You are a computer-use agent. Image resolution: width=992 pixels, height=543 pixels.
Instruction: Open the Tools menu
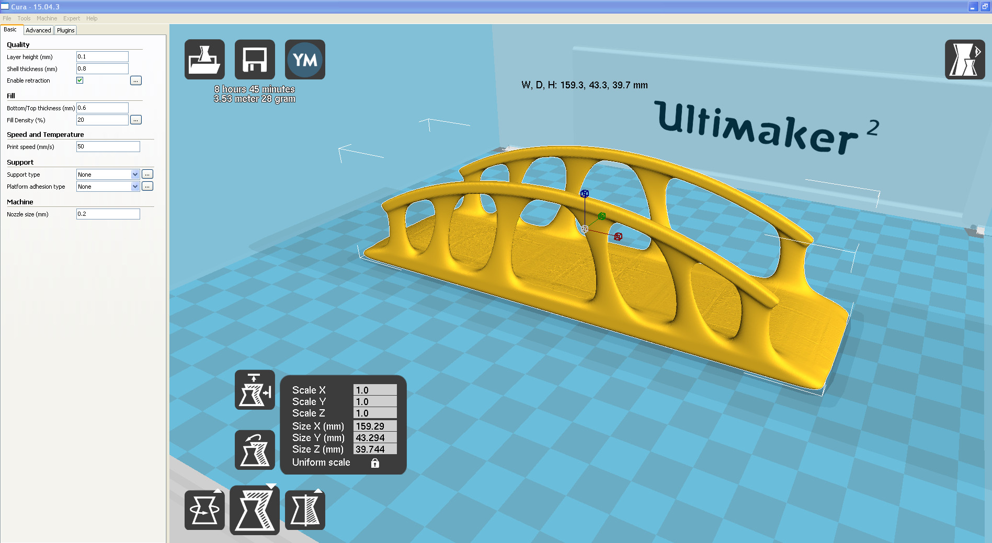coord(24,18)
